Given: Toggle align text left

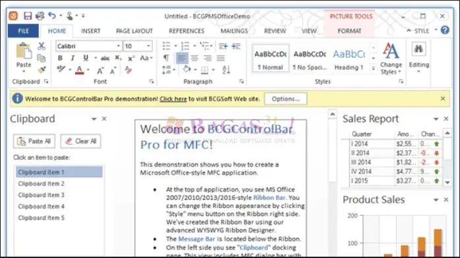Looking at the screenshot, I should coord(182,58).
